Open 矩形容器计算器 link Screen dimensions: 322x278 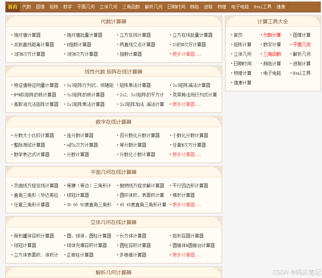[188, 236]
